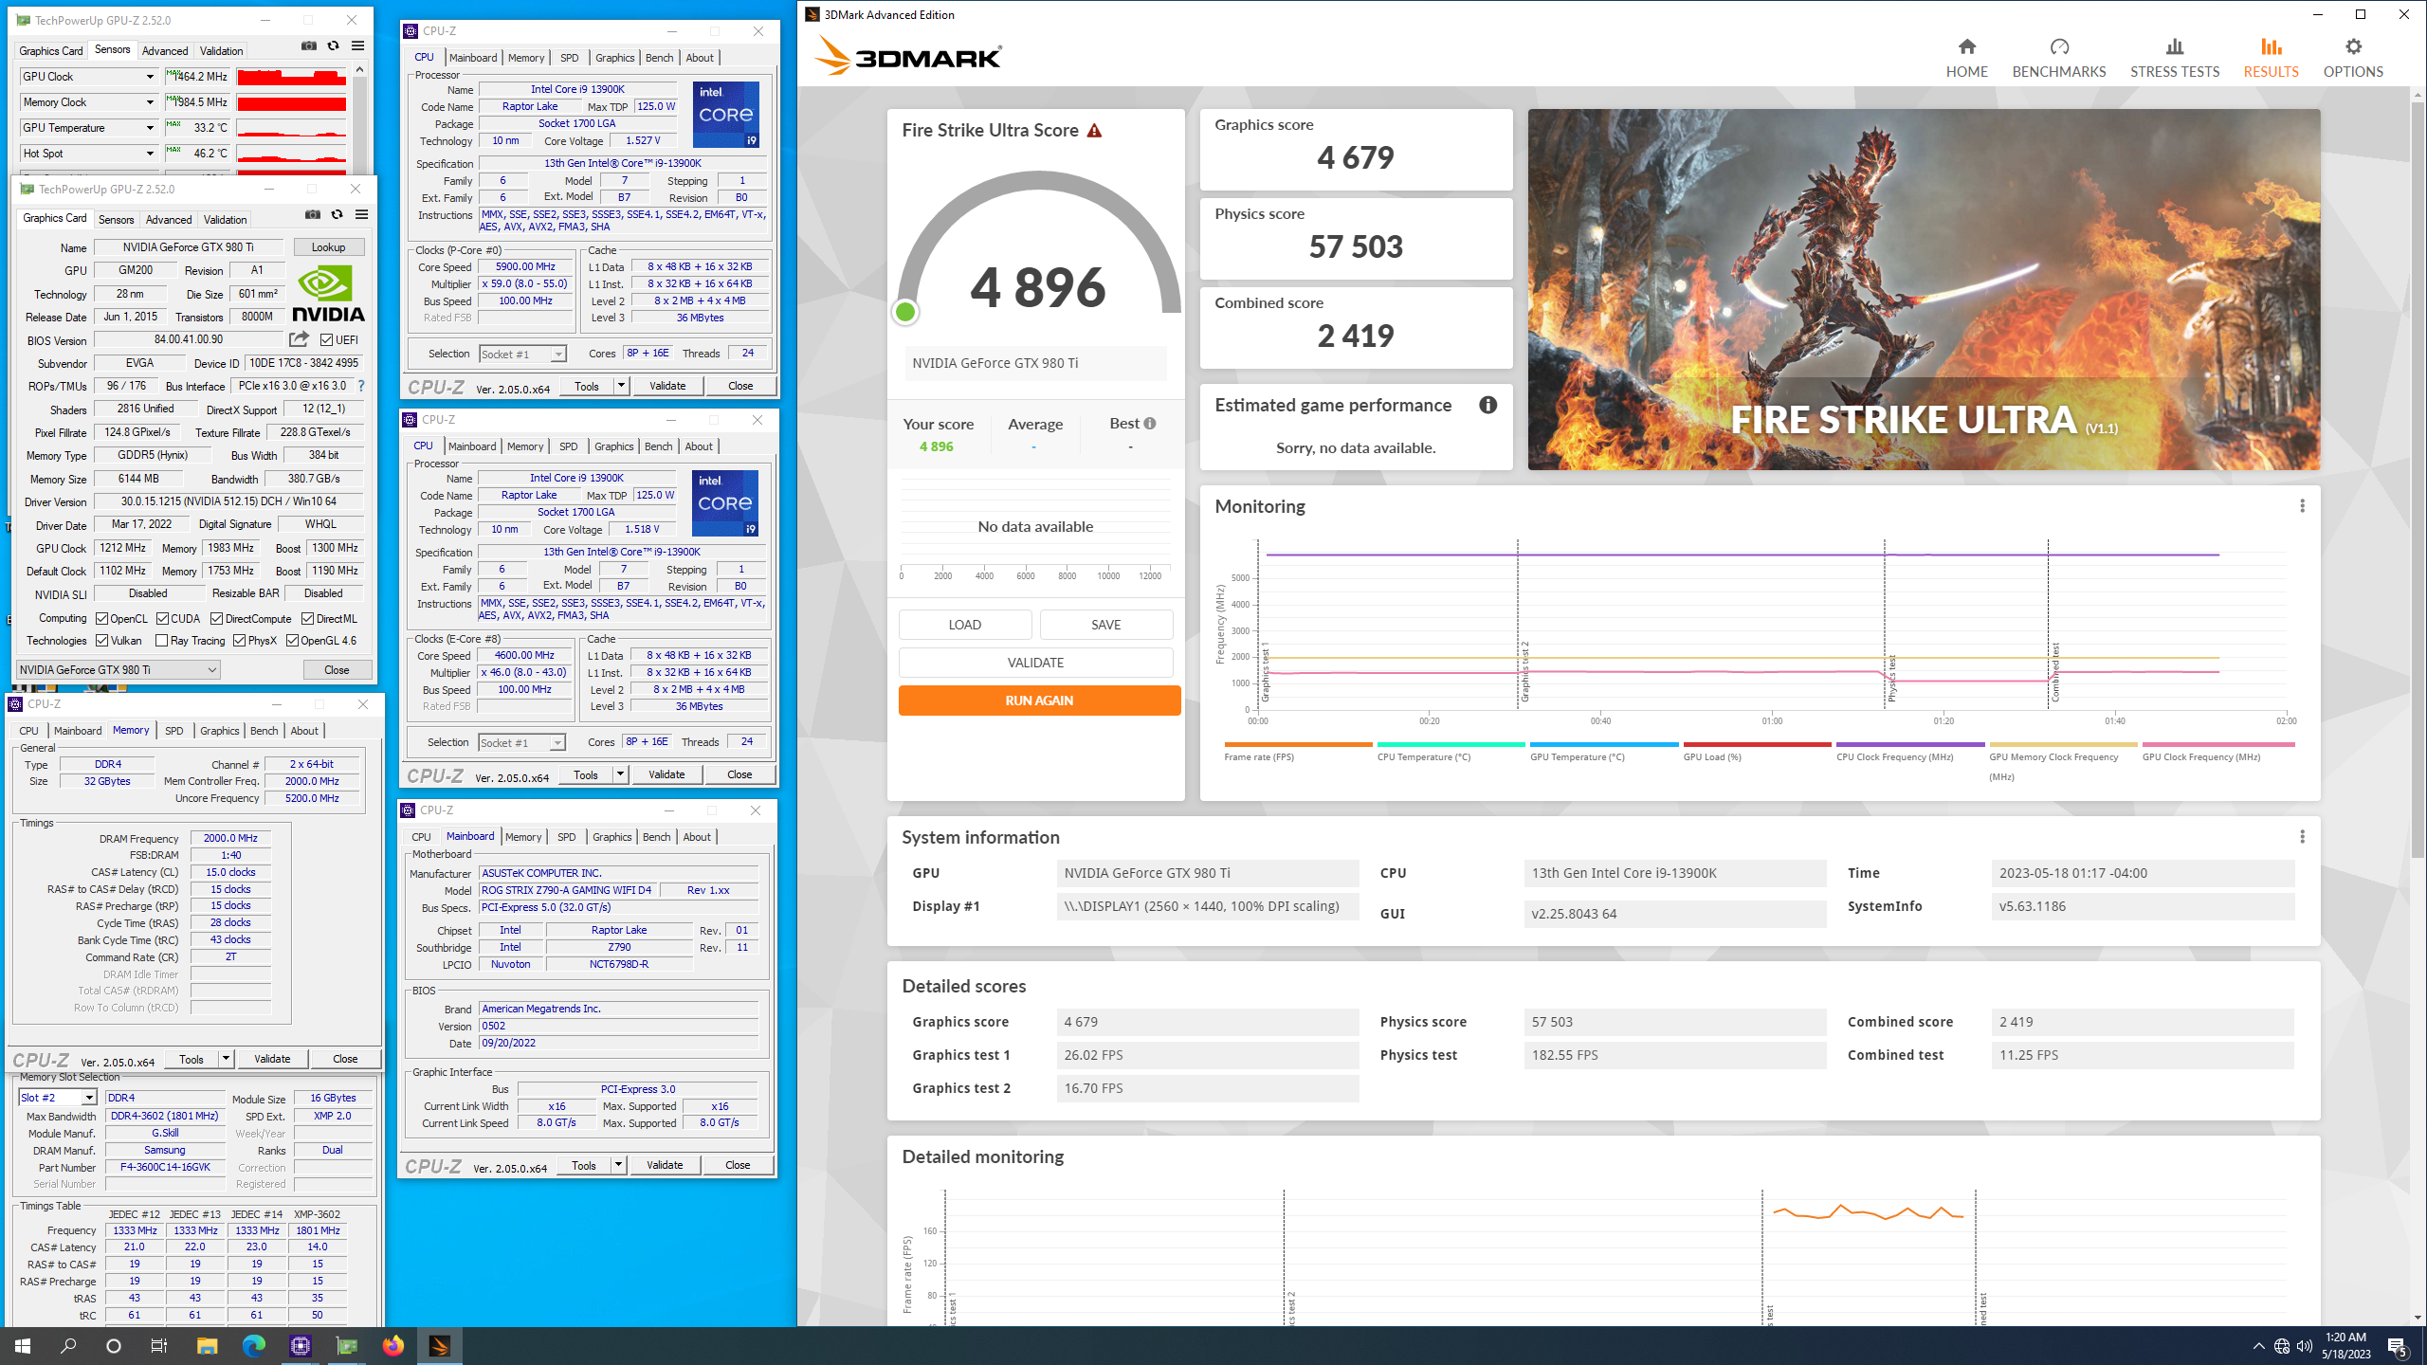Expand GPU Clock sensor dropdown
Image resolution: width=2427 pixels, height=1365 pixels.
[149, 77]
